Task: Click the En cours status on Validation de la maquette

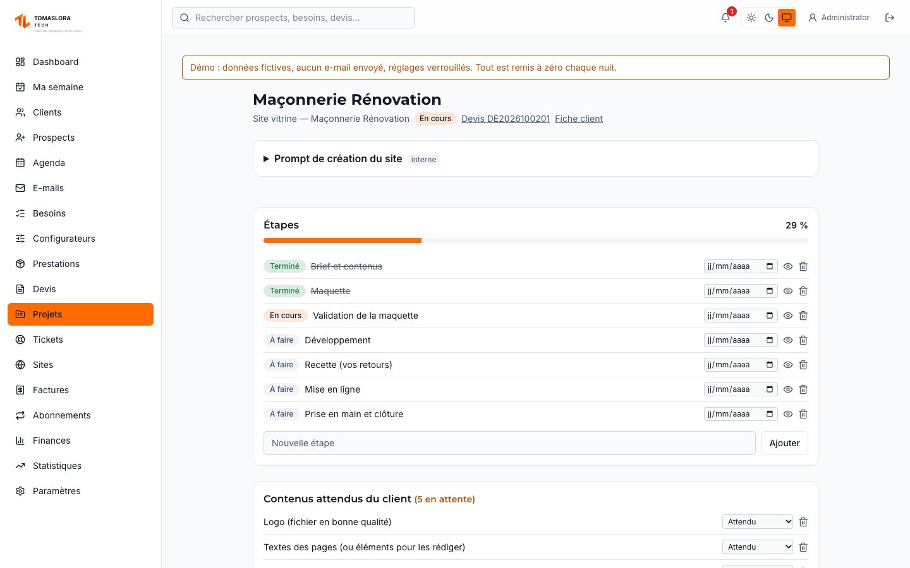Action: [286, 316]
